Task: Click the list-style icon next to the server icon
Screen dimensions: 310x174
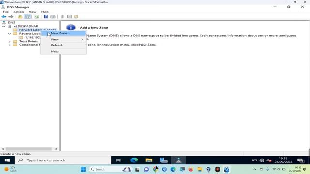Action: pyautogui.click(x=69, y=17)
